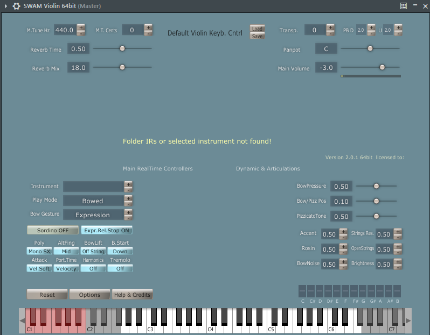Adjust the Bow/Pizz Pos slider
Viewport: 430px width, 335px height.
tap(376, 201)
